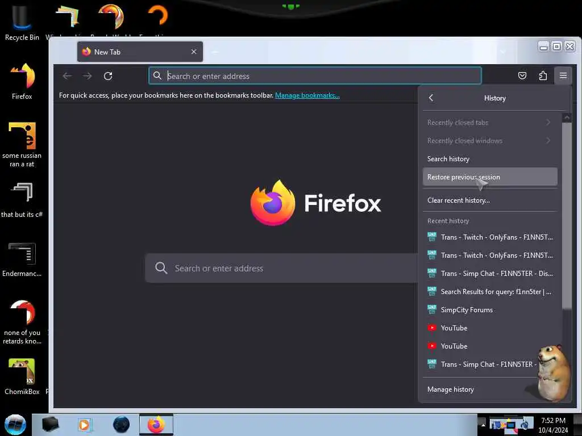Click history panel scroll up arrow
The width and height of the screenshot is (582, 436).
pyautogui.click(x=567, y=118)
